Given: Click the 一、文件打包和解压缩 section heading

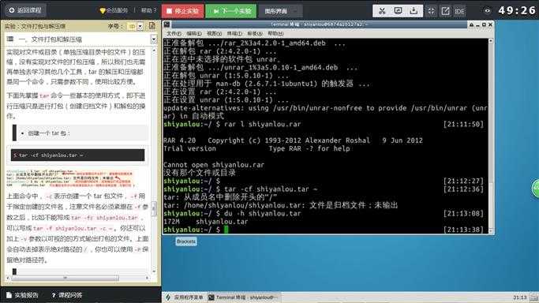Looking at the screenshot, I should coord(51,39).
